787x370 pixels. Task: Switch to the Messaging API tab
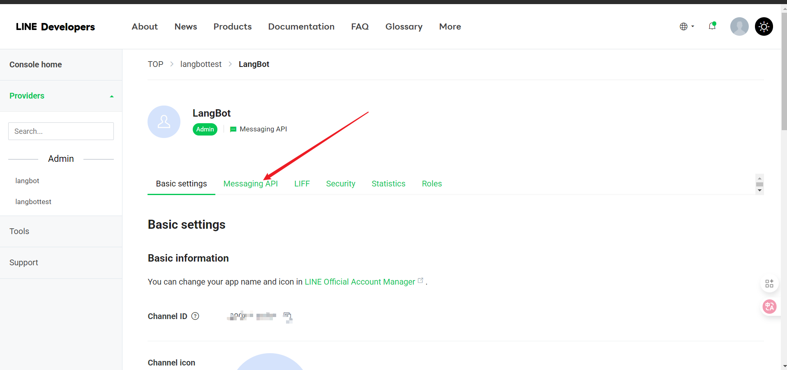pyautogui.click(x=250, y=184)
